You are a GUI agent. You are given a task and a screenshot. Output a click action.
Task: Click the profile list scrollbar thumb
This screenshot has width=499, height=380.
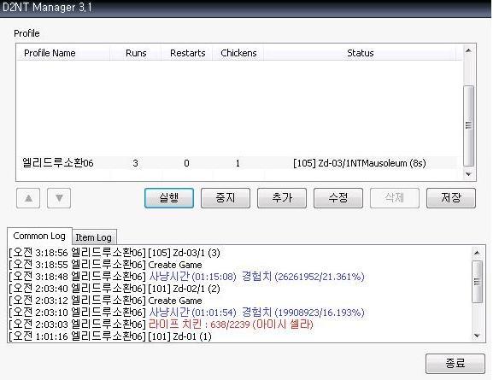pyautogui.click(x=468, y=126)
